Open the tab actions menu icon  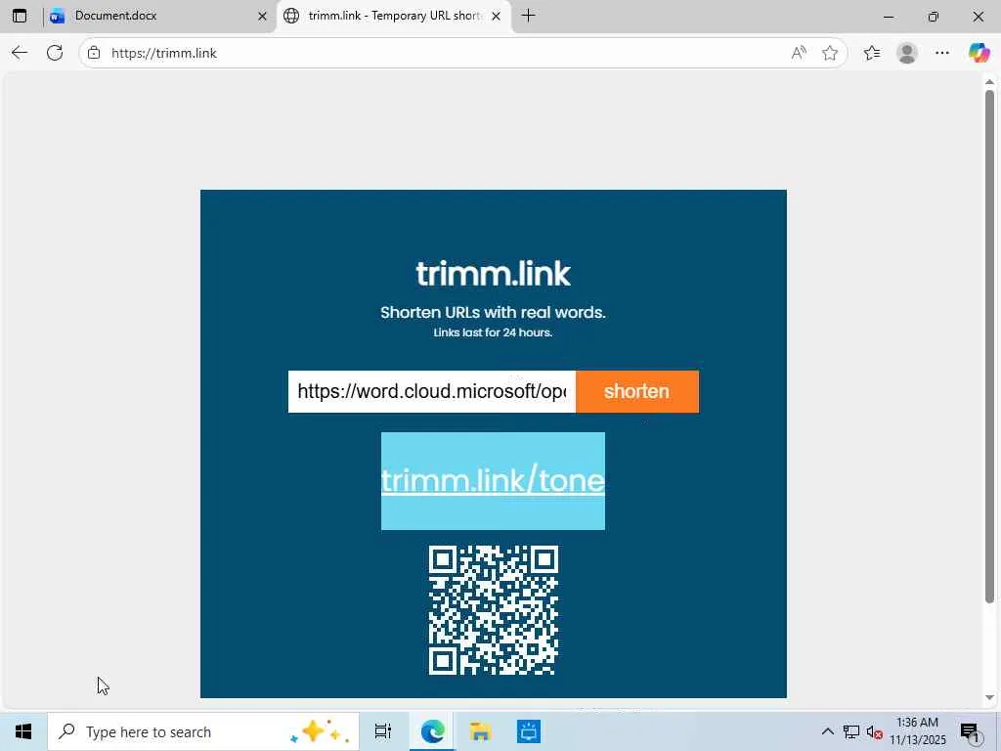(20, 16)
